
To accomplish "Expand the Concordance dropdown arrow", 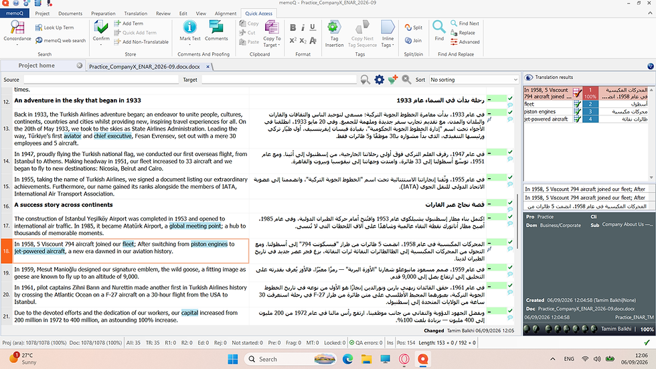I will (x=17, y=44).
